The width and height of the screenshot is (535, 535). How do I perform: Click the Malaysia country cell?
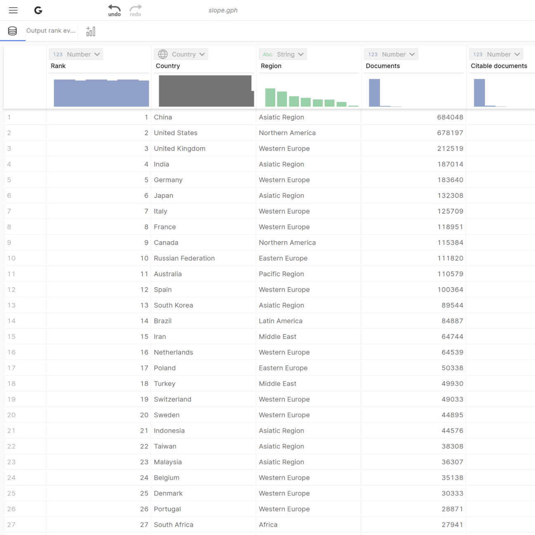[204, 462]
